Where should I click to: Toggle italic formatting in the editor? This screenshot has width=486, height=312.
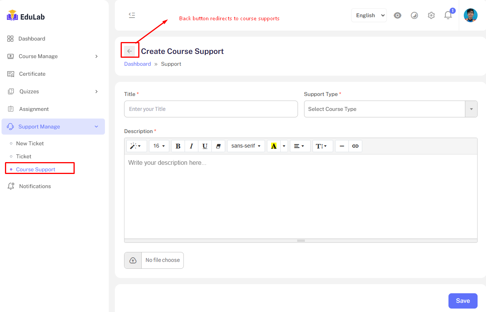(191, 146)
